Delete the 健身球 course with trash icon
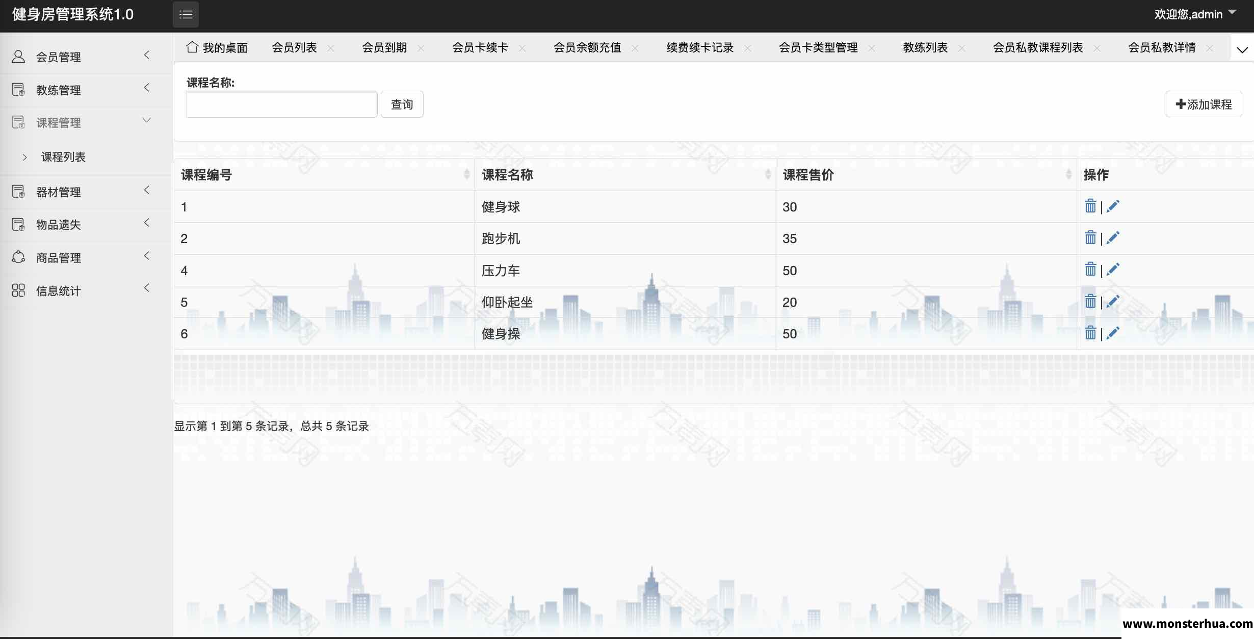Image resolution: width=1254 pixels, height=639 pixels. point(1090,206)
